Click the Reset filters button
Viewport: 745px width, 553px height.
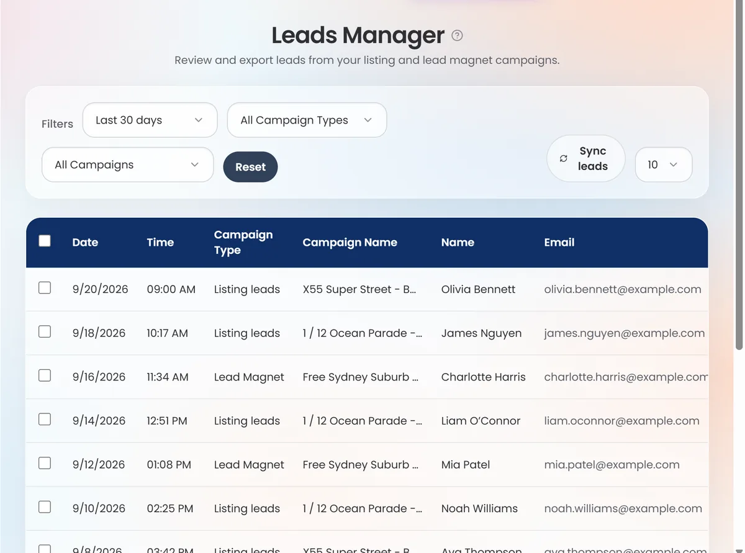(250, 167)
